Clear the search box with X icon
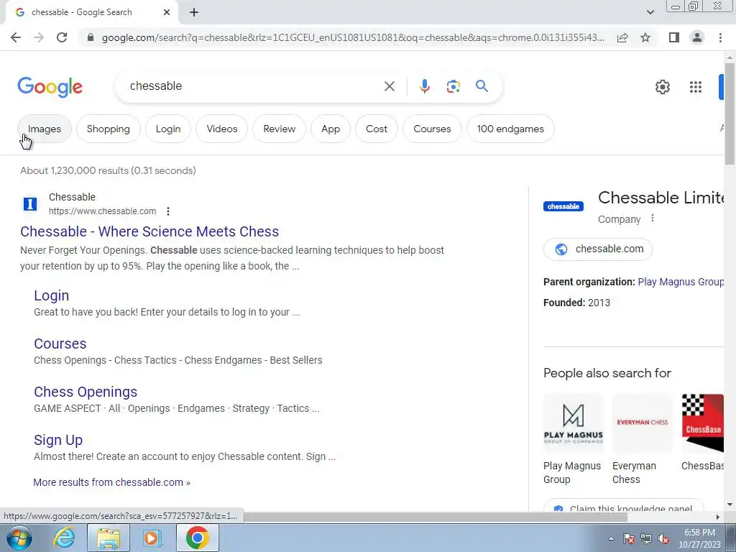 click(389, 86)
